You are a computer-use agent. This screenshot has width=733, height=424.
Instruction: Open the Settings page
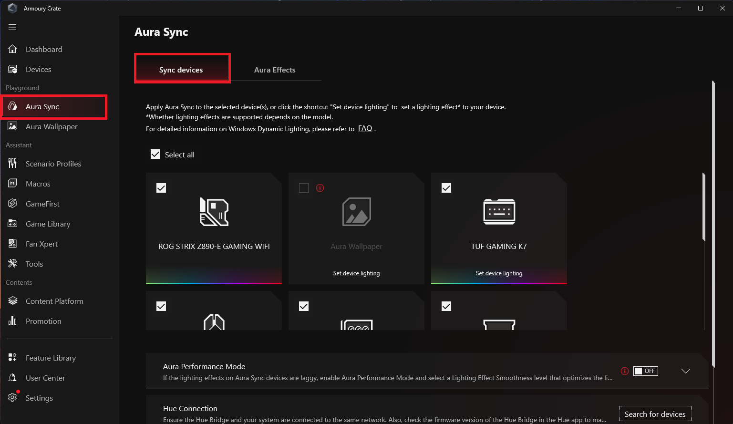coord(39,398)
